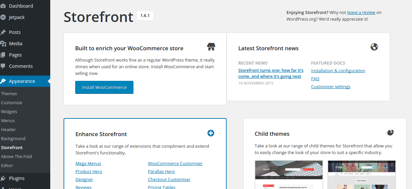Click the '19 NOVEMBER 2015' date
The width and height of the screenshot is (412, 189).
click(256, 83)
